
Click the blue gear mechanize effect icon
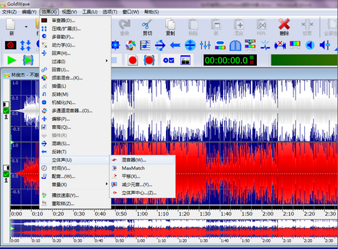tap(116, 45)
